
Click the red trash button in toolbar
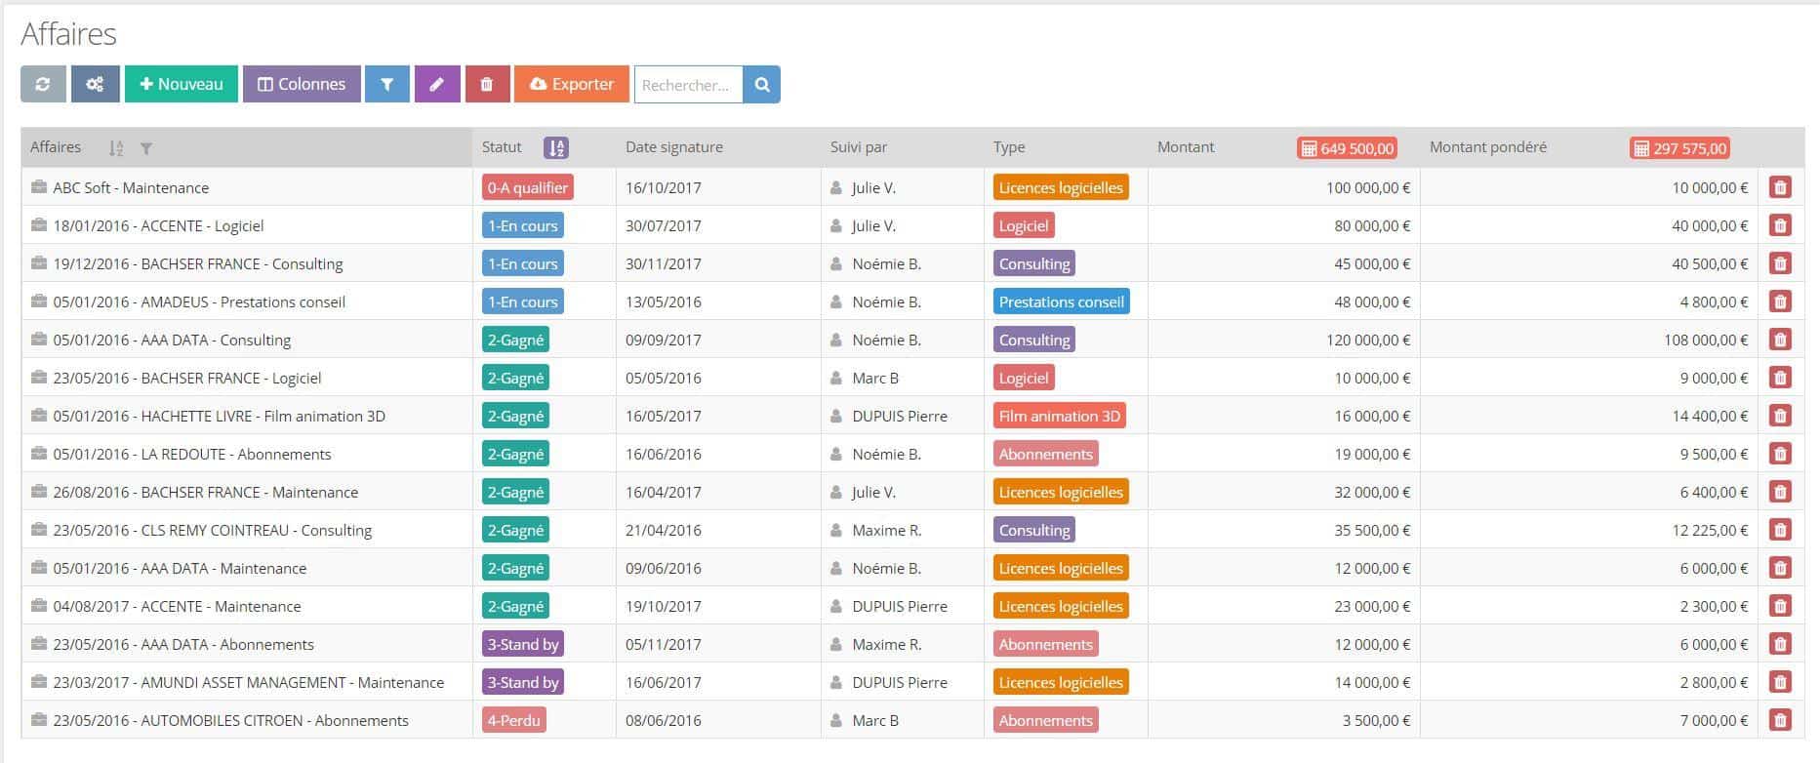pyautogui.click(x=487, y=85)
